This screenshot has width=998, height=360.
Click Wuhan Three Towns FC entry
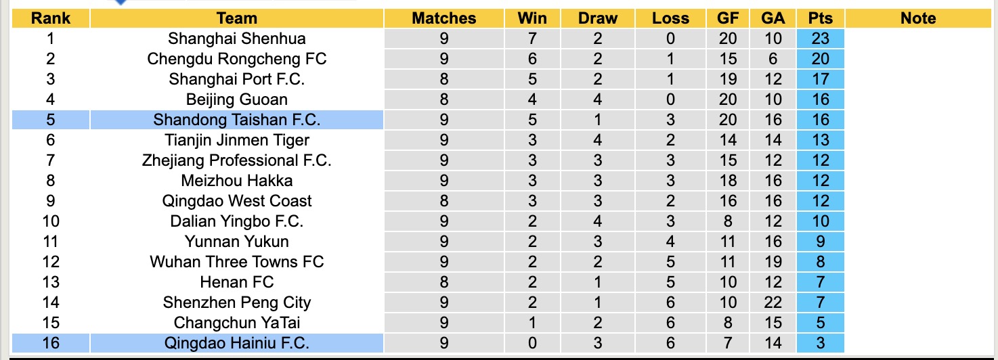(237, 262)
